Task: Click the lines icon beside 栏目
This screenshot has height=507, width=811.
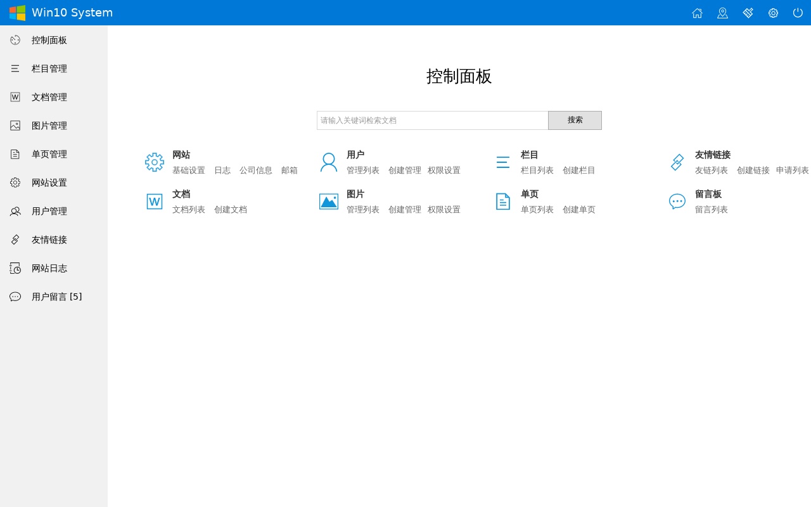Action: 503,162
